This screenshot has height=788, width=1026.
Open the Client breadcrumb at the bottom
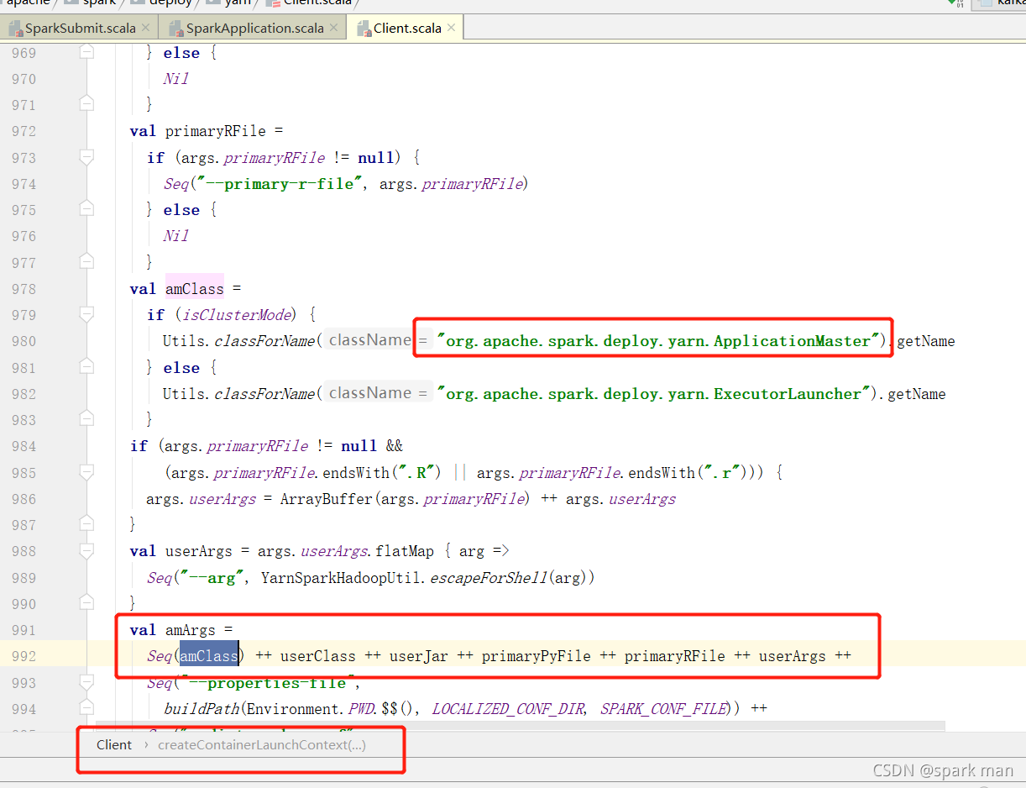114,744
